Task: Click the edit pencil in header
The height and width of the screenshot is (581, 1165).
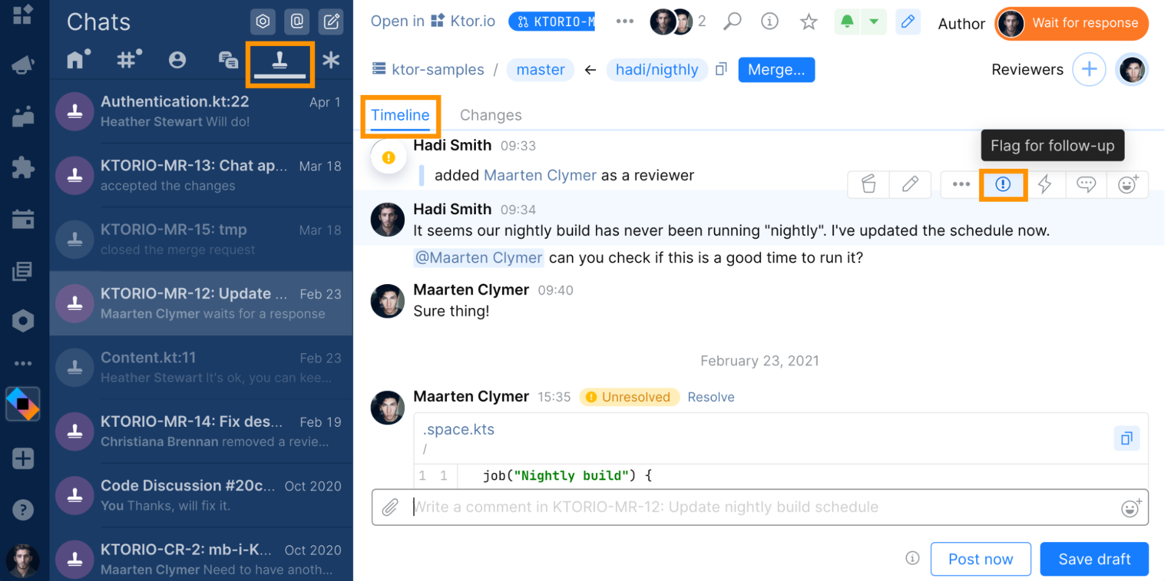Action: 908,22
